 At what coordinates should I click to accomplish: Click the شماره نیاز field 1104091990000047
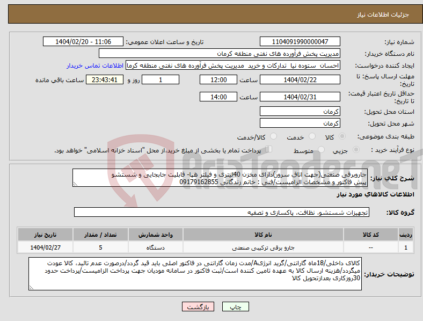[x=300, y=41]
